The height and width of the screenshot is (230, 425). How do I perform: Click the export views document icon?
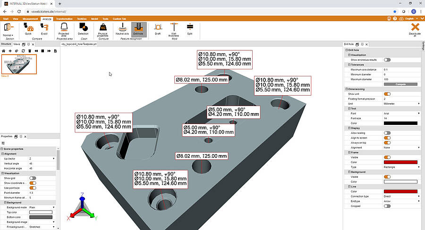pyautogui.click(x=56, y=51)
